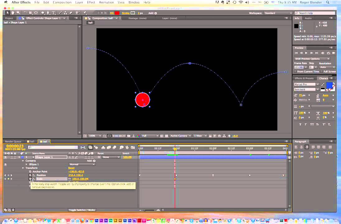Open RAM Preview Options dropdown
This screenshot has height=224, width=341.
[x=312, y=59]
